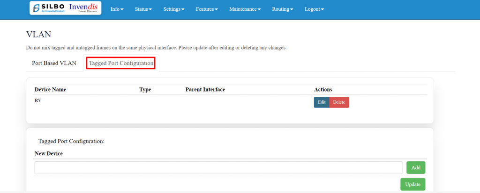The width and height of the screenshot is (480, 193).
Task: Open the Info dropdown menu
Action: tap(117, 9)
